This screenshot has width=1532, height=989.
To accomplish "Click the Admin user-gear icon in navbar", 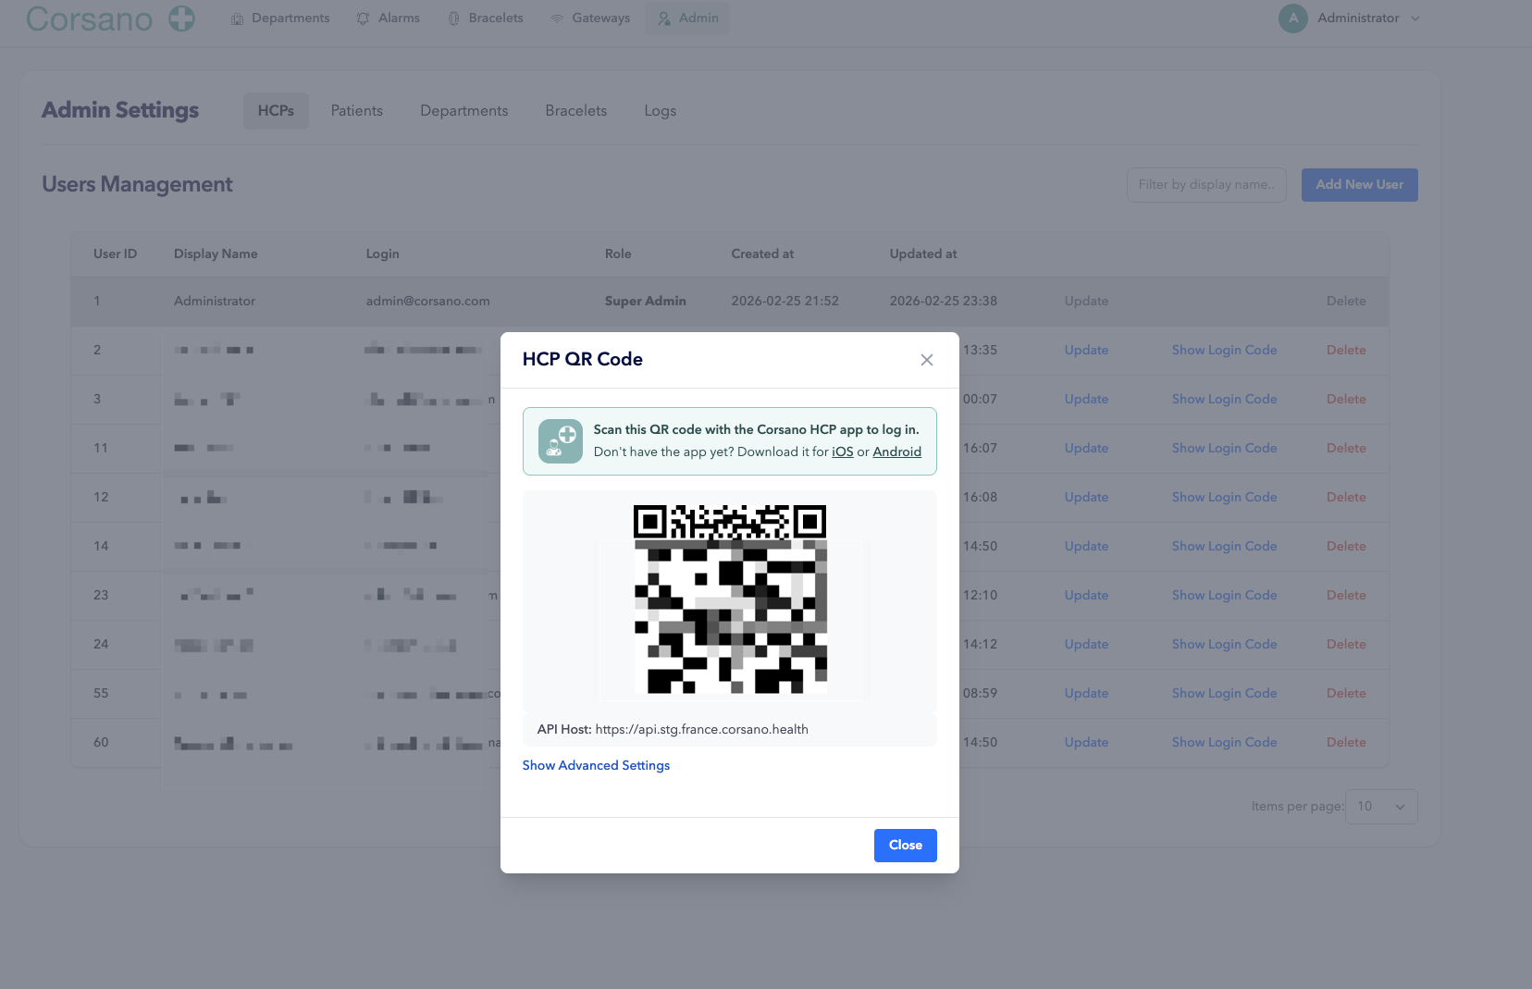I will (x=664, y=19).
